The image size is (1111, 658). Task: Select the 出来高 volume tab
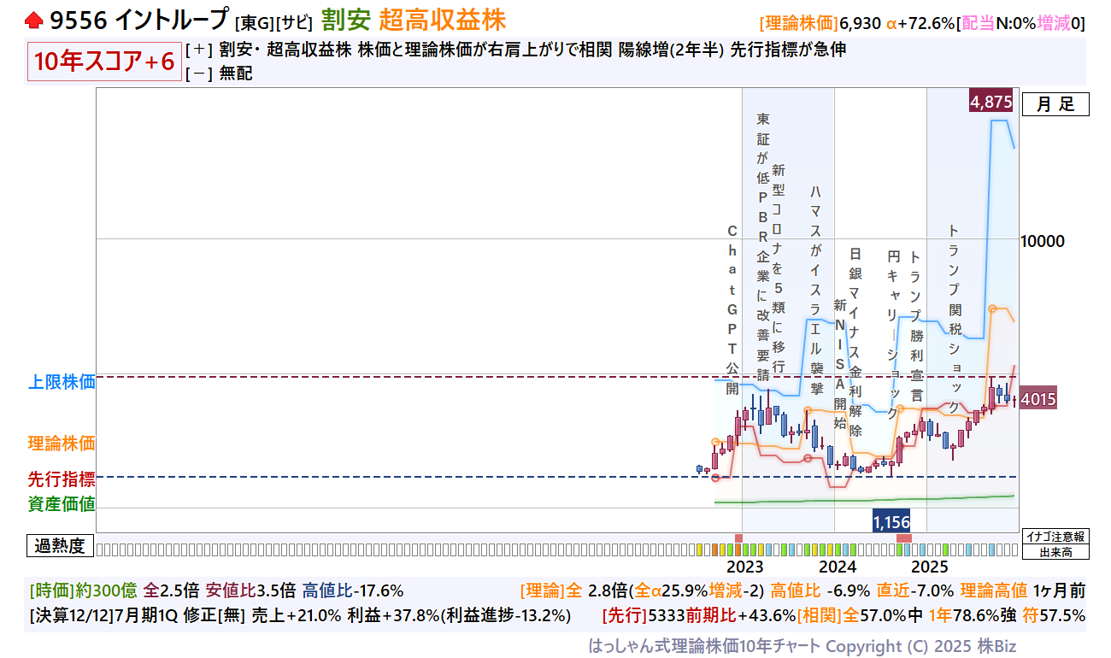tap(1055, 552)
